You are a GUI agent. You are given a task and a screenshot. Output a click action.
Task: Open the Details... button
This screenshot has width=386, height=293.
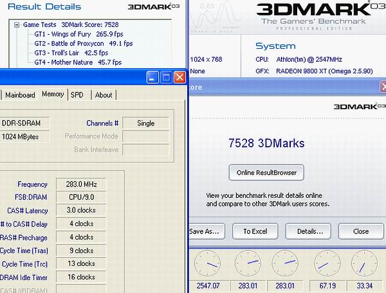pyautogui.click(x=308, y=231)
